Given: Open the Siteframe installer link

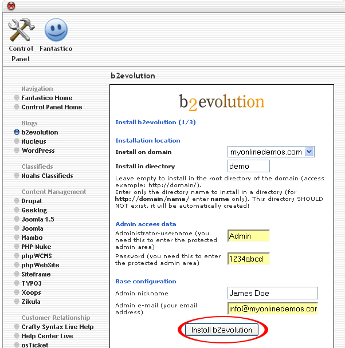Looking at the screenshot, I should (x=36, y=274).
